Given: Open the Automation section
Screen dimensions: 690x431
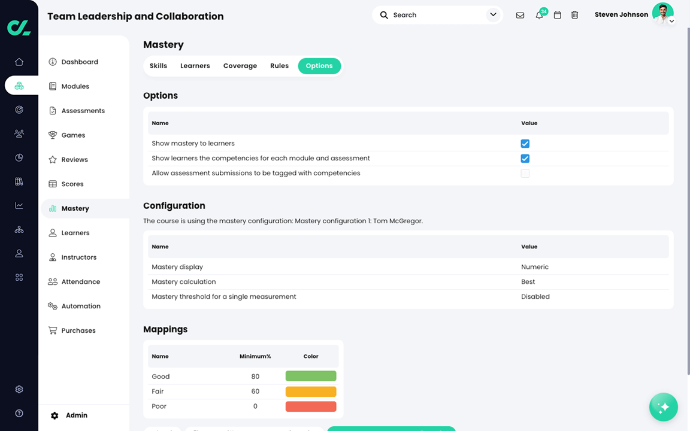Looking at the screenshot, I should point(80,306).
